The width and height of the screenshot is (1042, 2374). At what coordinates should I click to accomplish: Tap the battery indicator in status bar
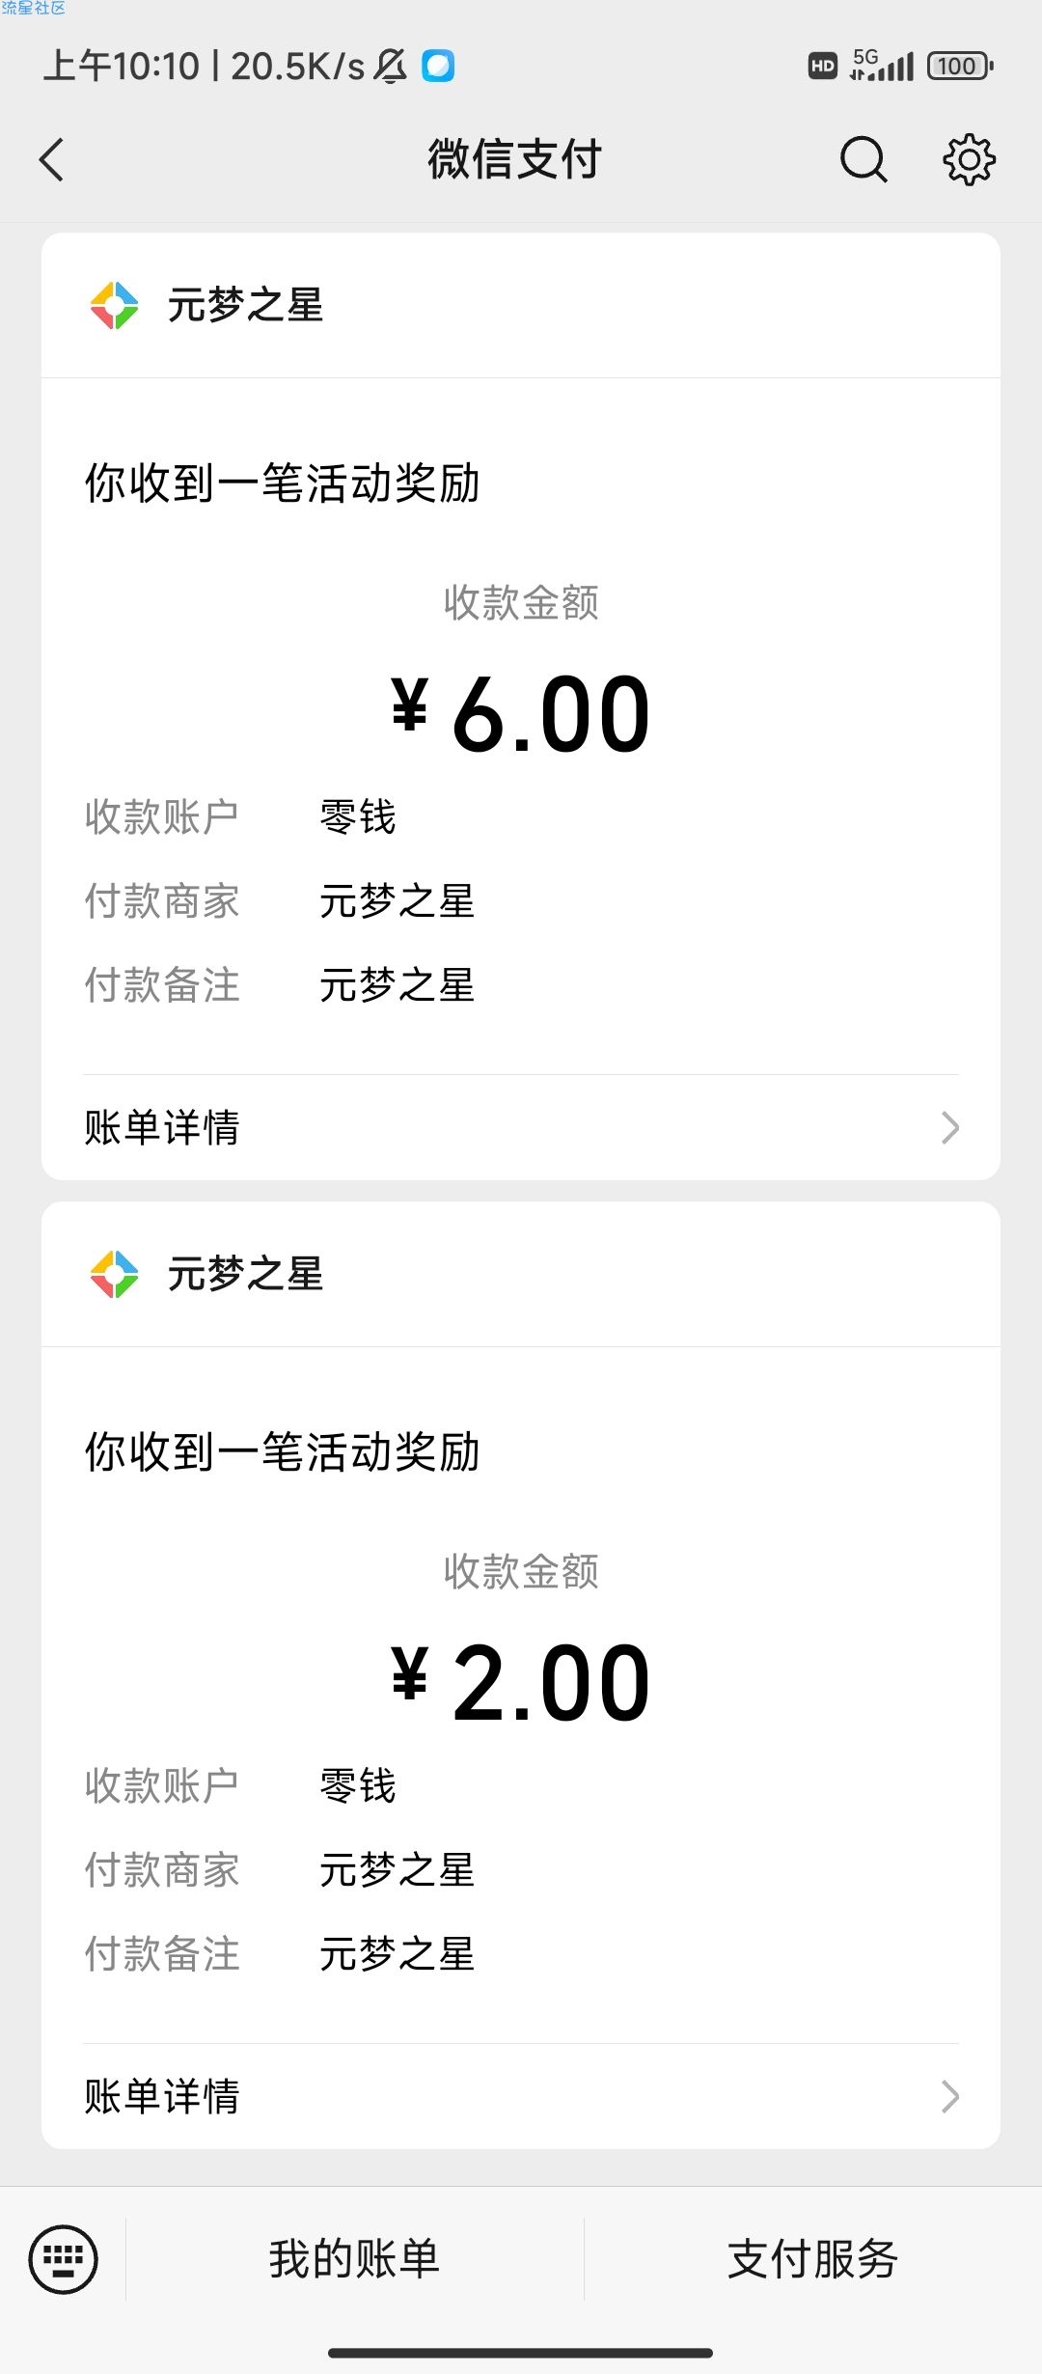(959, 67)
